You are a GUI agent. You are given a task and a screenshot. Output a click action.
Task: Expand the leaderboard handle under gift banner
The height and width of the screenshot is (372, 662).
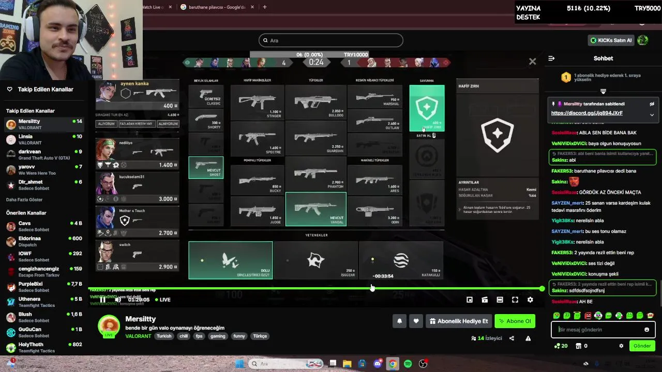[603, 91]
